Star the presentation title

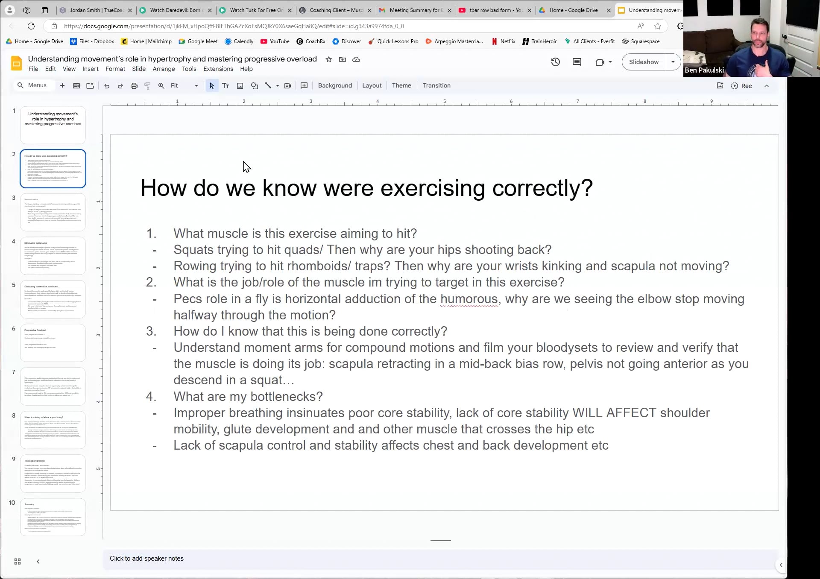coord(329,59)
